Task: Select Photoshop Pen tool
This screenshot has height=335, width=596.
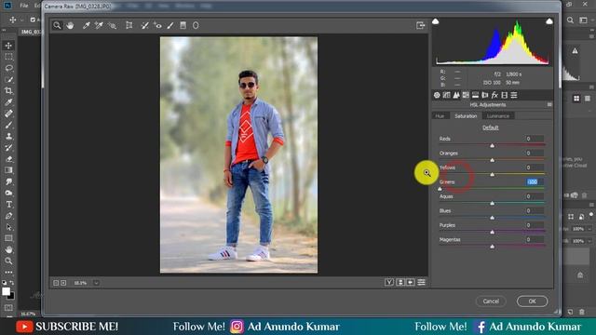Action: 8,216
